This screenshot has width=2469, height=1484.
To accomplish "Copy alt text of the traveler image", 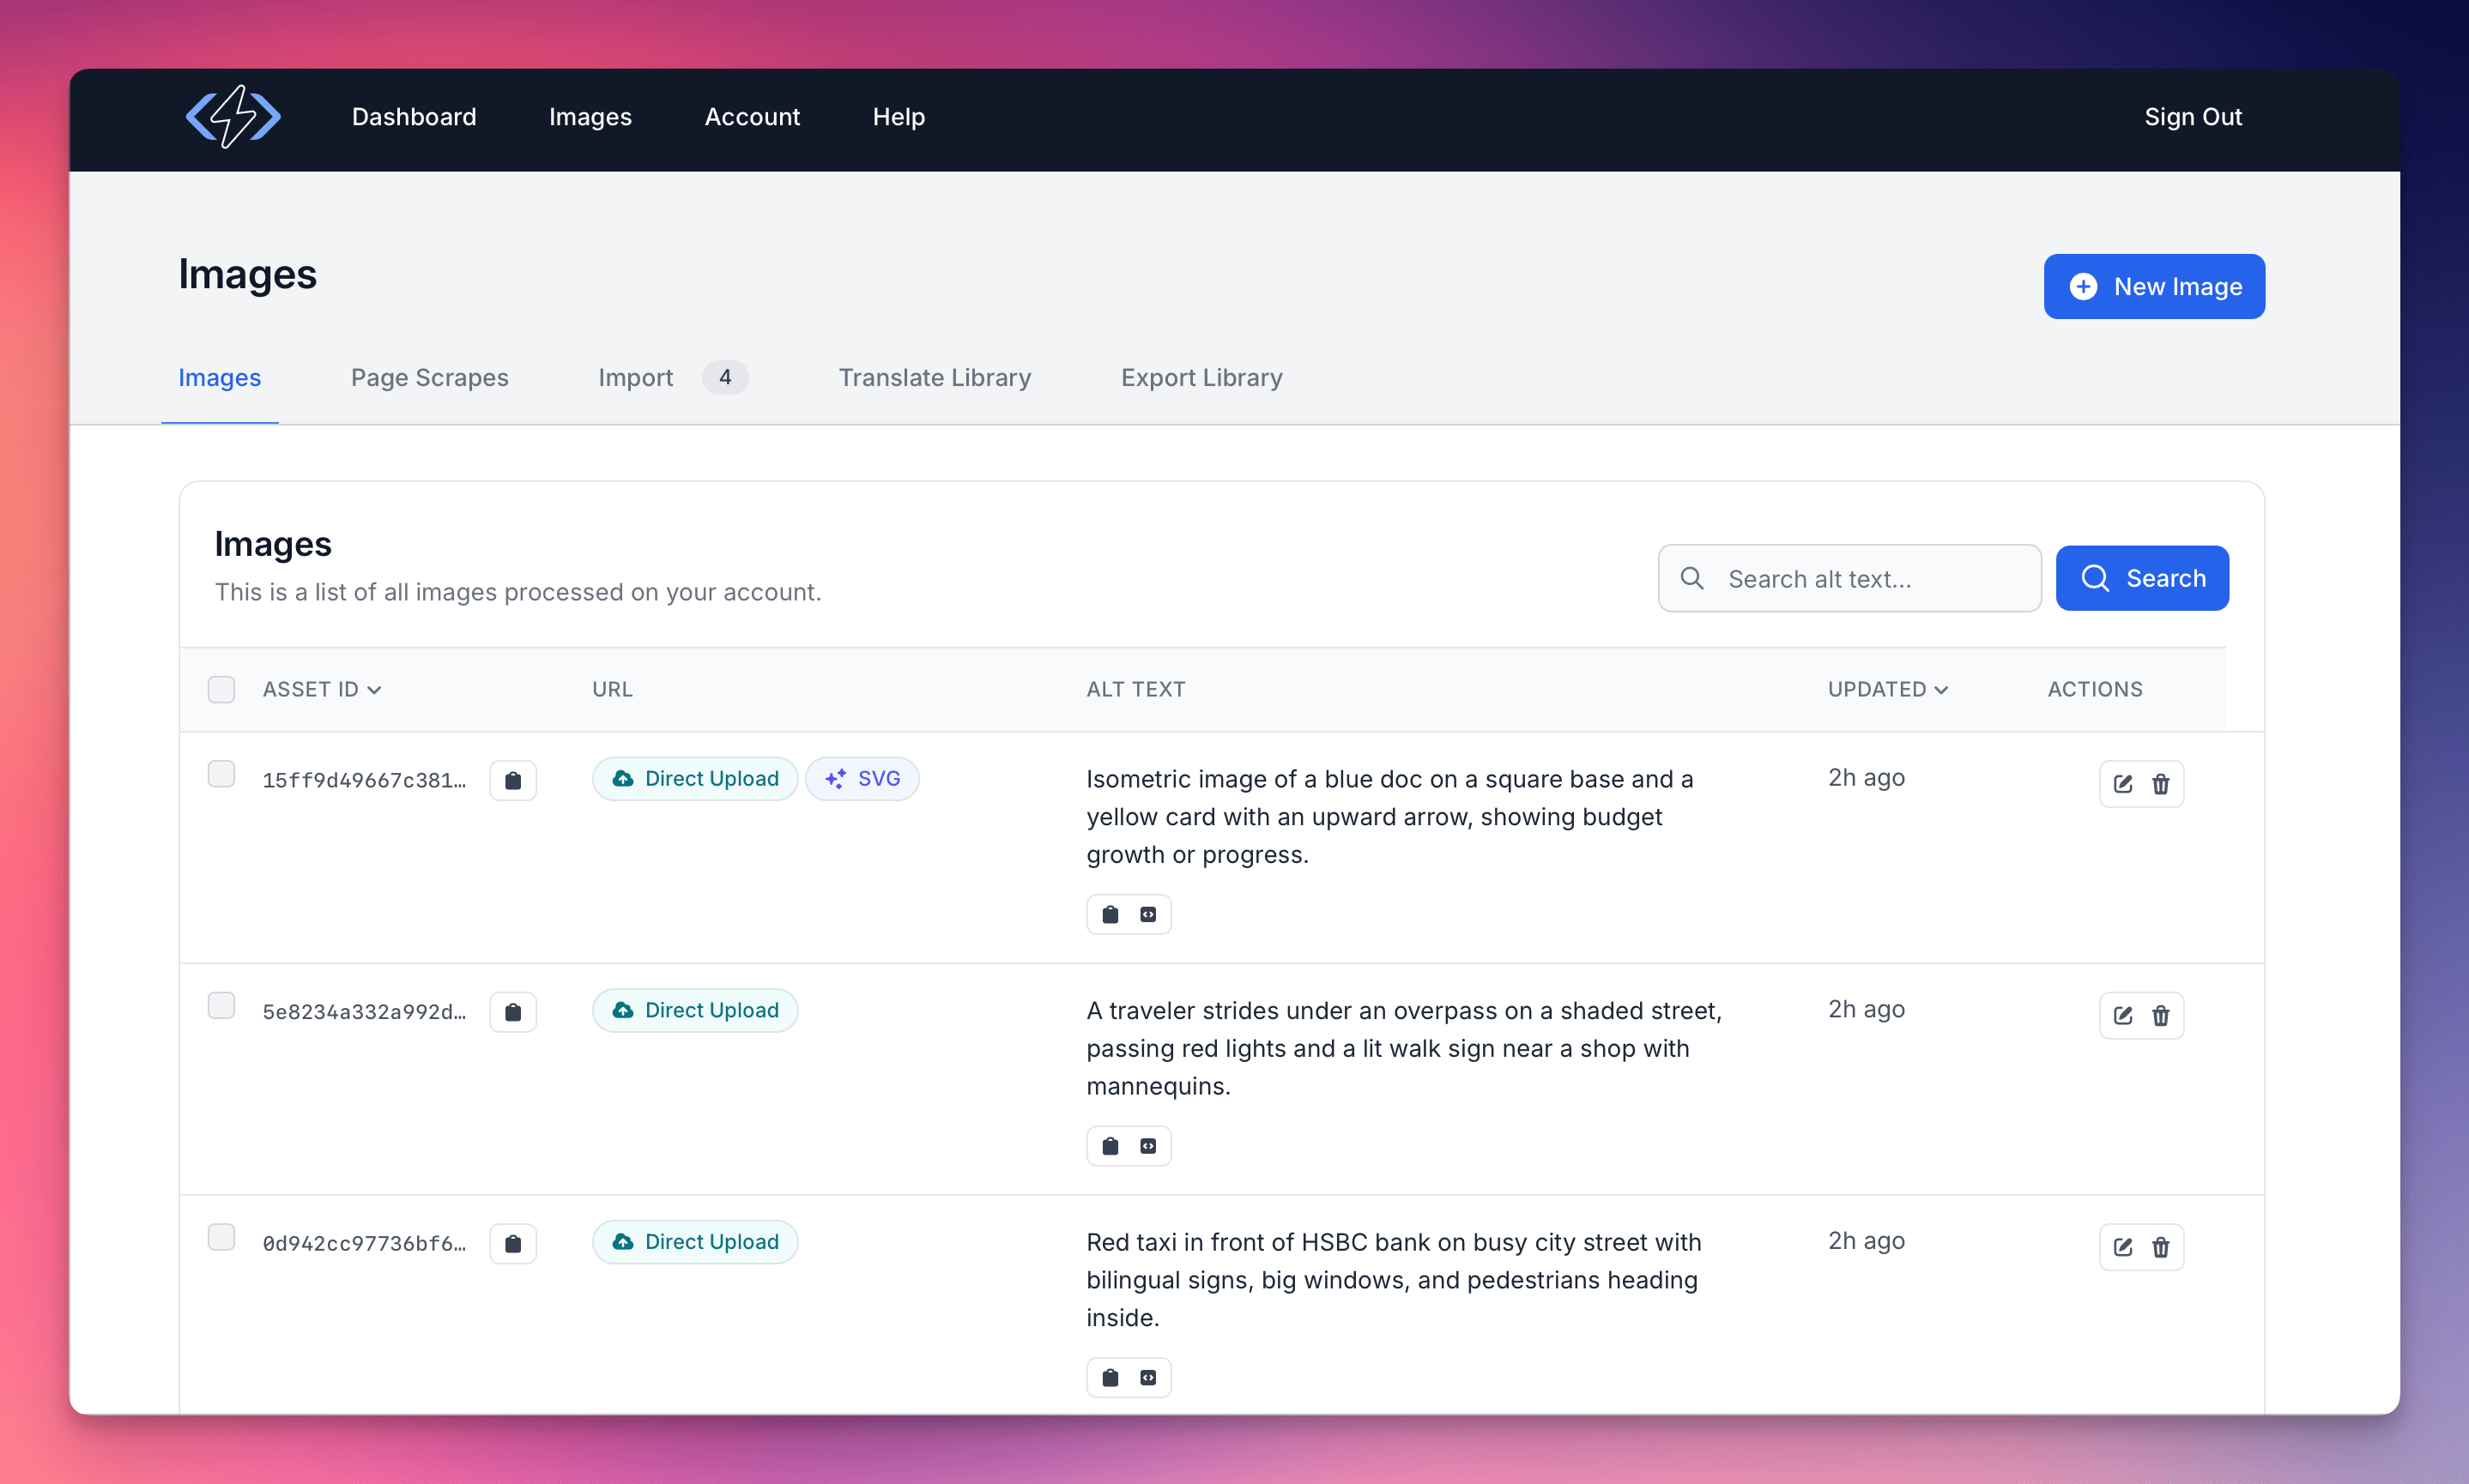I will 1110,1146.
